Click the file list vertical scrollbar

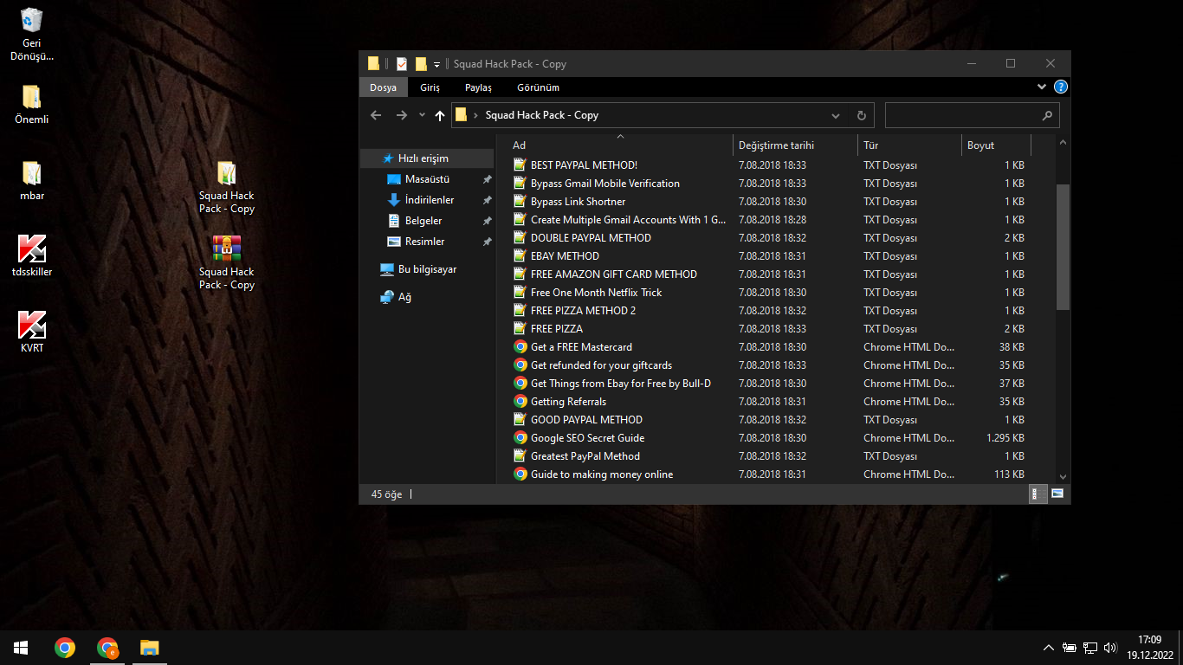click(1063, 247)
